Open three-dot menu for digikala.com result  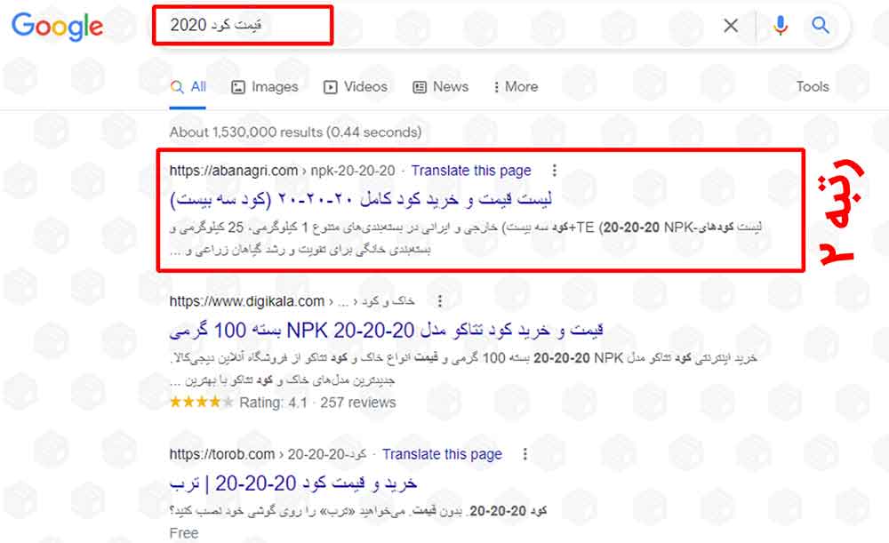[439, 301]
